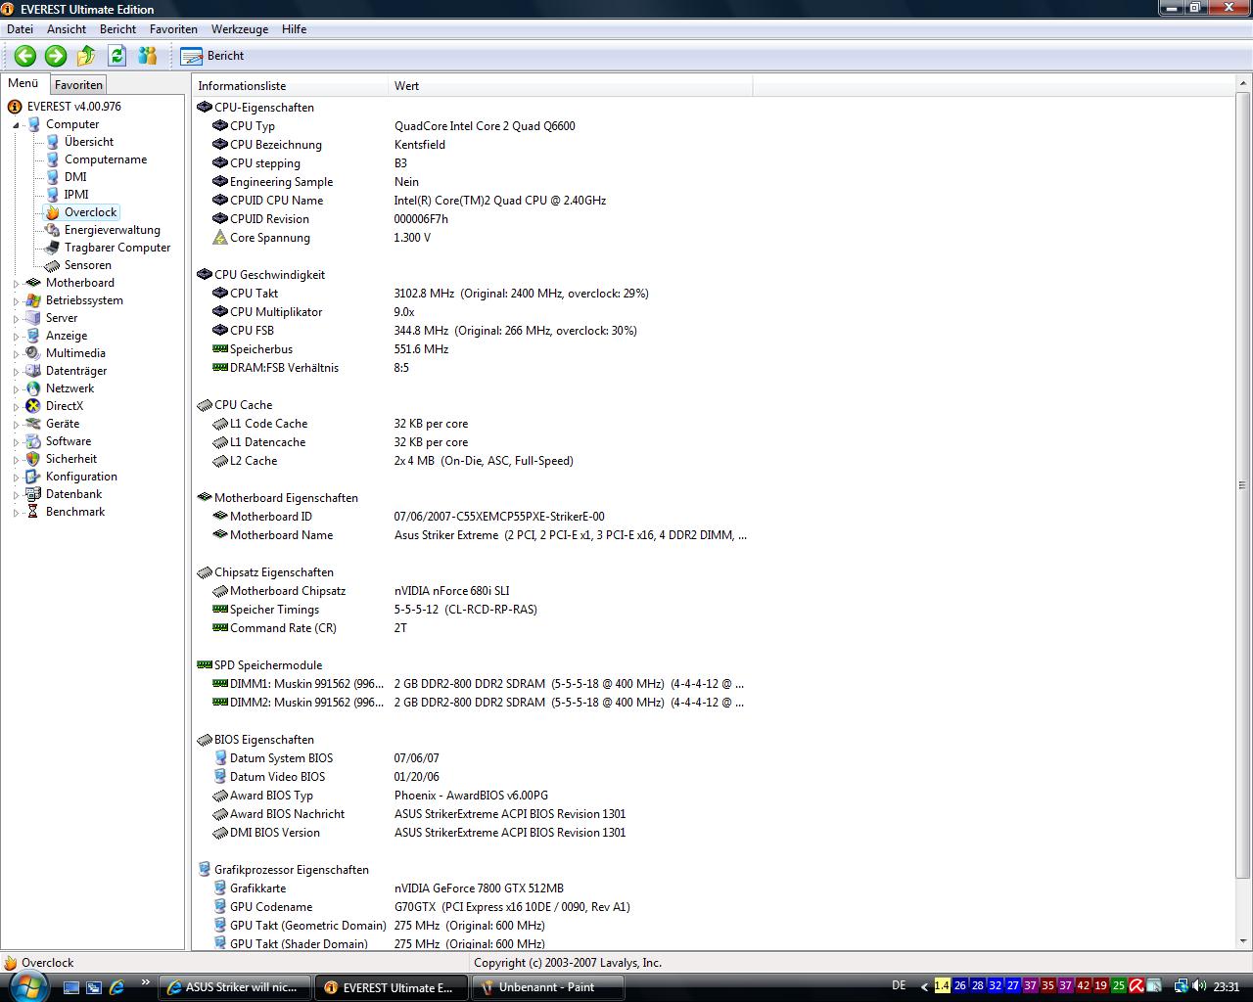Image resolution: width=1253 pixels, height=1002 pixels.
Task: Click the DE language indicator in taskbar
Action: click(x=899, y=985)
